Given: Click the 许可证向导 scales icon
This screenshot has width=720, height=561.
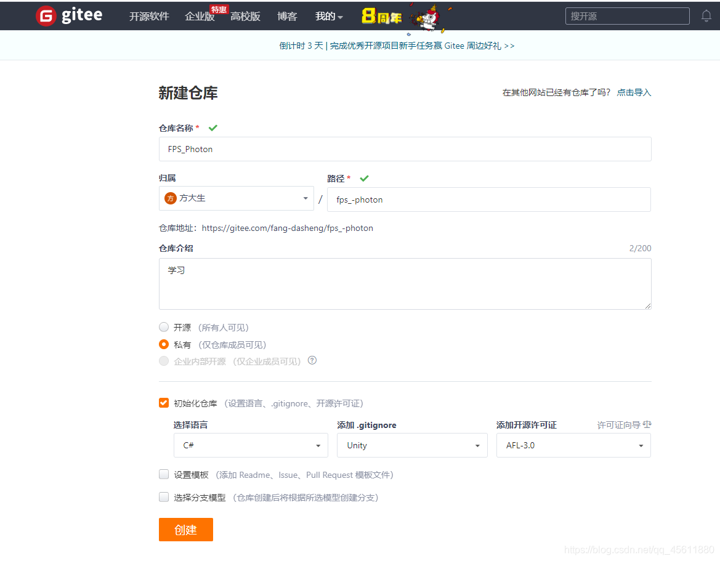Looking at the screenshot, I should pos(647,425).
